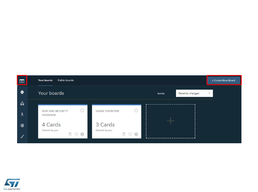Screen dimensions: 258x192
Task: Favorite the Usage Overview board
Action: point(130,134)
